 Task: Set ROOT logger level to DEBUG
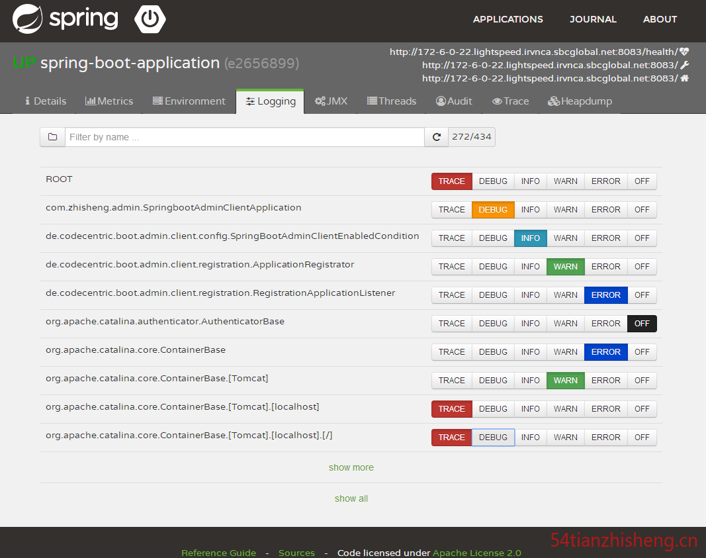point(493,181)
